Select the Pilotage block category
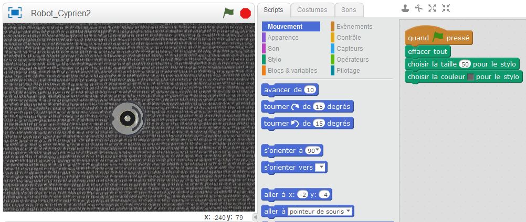The height and width of the screenshot is (222, 526). (x=348, y=71)
